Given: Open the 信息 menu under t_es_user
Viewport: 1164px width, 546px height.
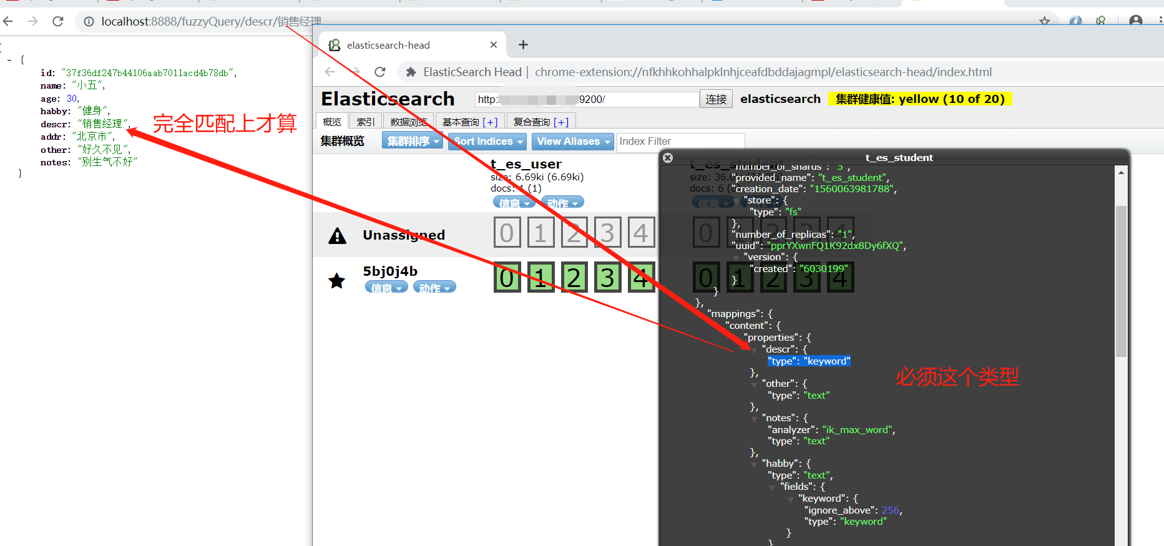Looking at the screenshot, I should coord(514,202).
